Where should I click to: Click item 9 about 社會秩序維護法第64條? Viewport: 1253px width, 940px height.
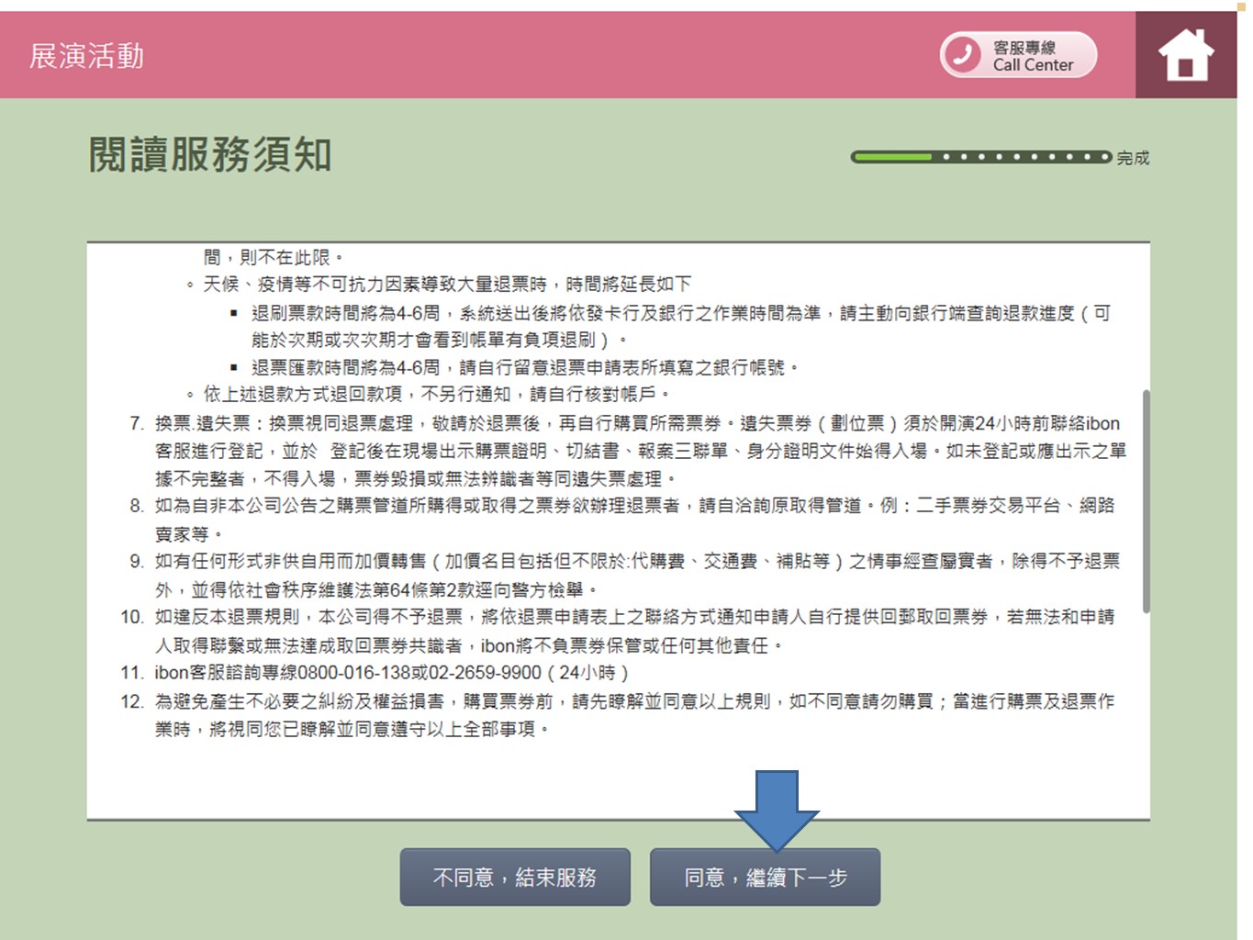coord(637,575)
